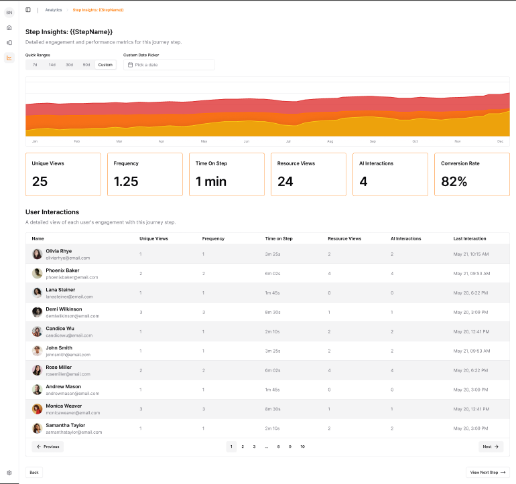The image size is (516, 484).
Task: Go to page 8
Action: pyautogui.click(x=278, y=447)
